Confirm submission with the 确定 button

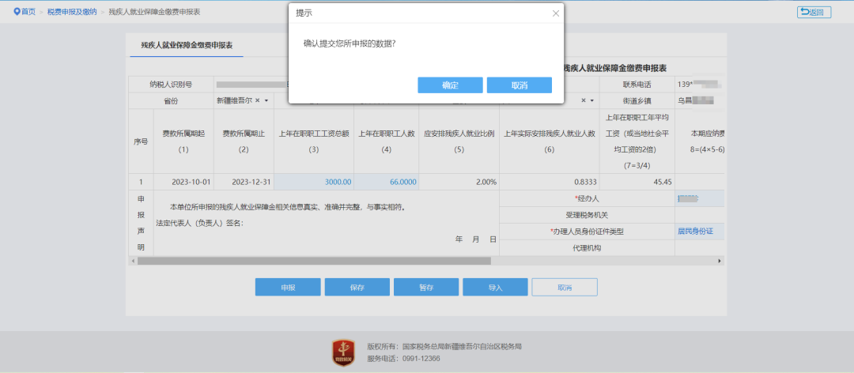pyautogui.click(x=450, y=85)
